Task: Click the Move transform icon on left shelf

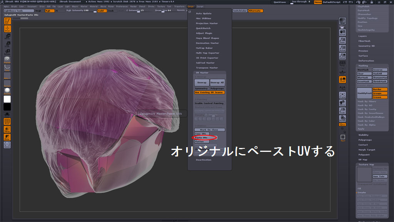Action: click(x=7, y=37)
